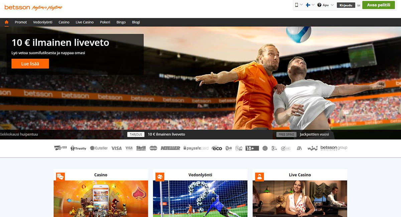Click the PCI DSS logo
401x217 pixels.
pyautogui.click(x=60, y=148)
